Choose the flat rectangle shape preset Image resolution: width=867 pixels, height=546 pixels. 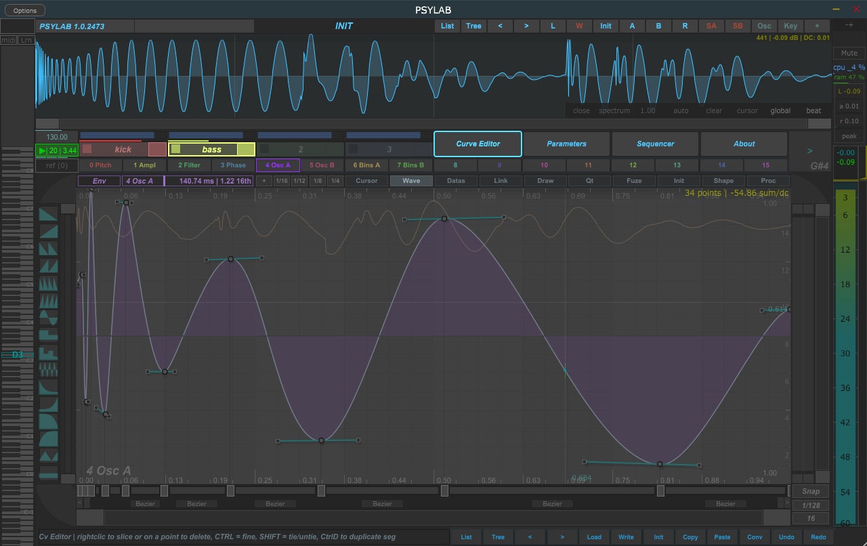click(x=48, y=474)
